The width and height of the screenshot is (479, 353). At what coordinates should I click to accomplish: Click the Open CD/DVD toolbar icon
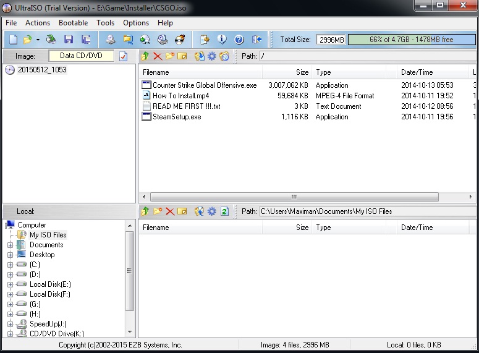pyautogui.click(x=51, y=40)
